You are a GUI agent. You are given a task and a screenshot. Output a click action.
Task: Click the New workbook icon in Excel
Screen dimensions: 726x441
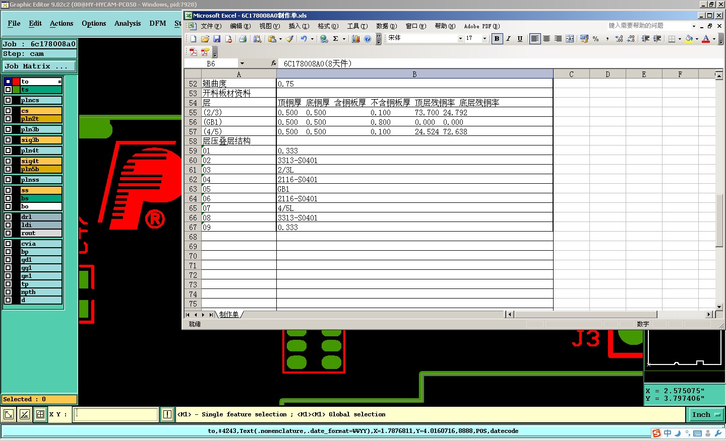193,39
